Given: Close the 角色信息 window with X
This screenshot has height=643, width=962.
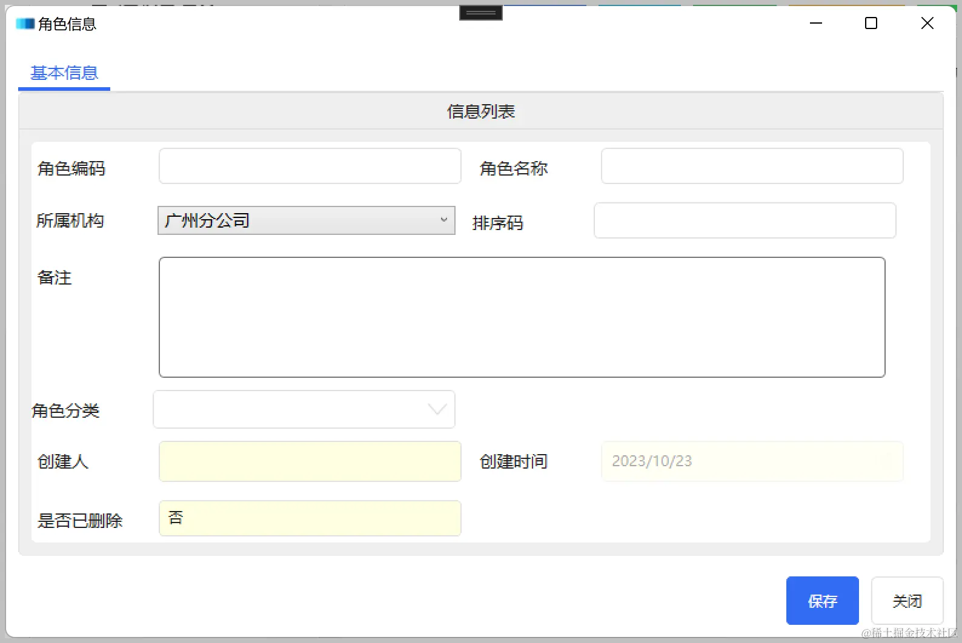Looking at the screenshot, I should [x=927, y=23].
